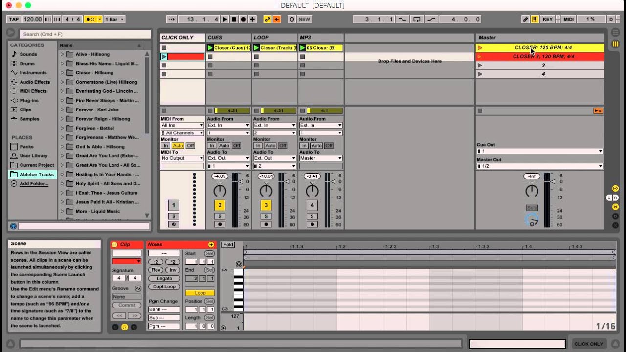Arm the CUES track for recording

220,224
